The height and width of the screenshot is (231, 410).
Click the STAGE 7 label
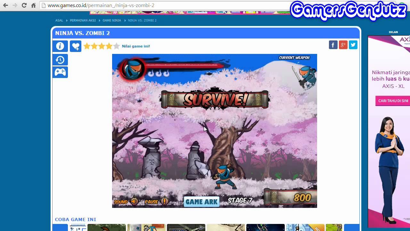pos(240,201)
